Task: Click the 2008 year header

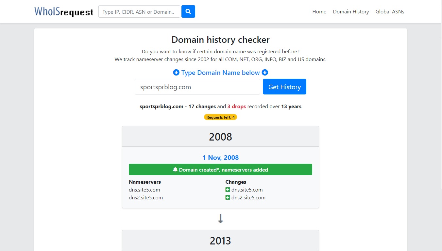Action: tap(220, 137)
